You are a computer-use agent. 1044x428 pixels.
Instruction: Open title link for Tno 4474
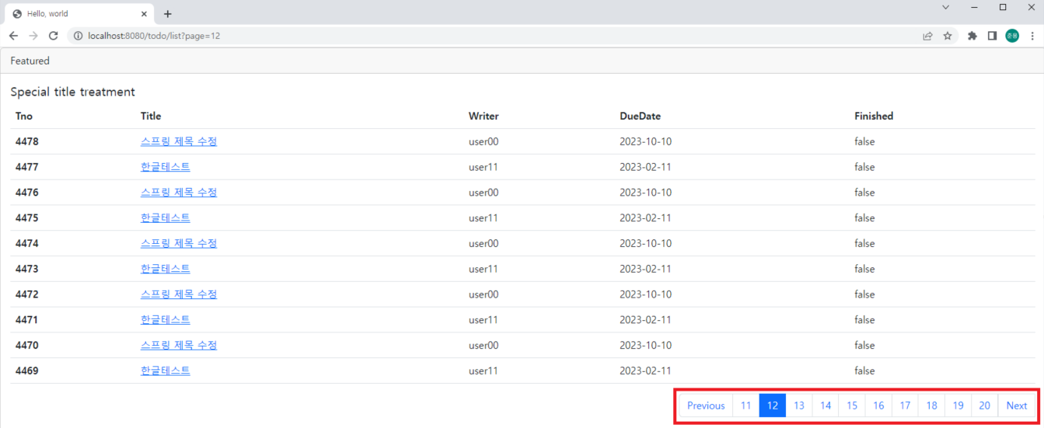point(179,243)
